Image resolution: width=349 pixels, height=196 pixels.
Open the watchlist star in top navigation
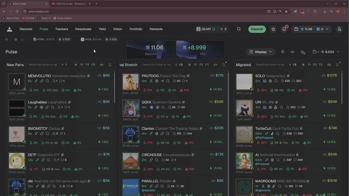(273, 29)
